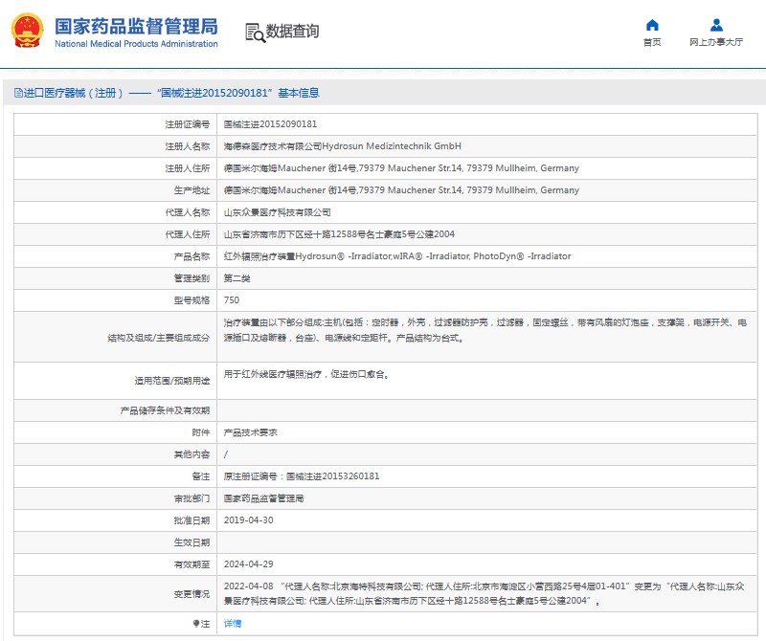Click the 代理人住所 address value

tap(339, 234)
